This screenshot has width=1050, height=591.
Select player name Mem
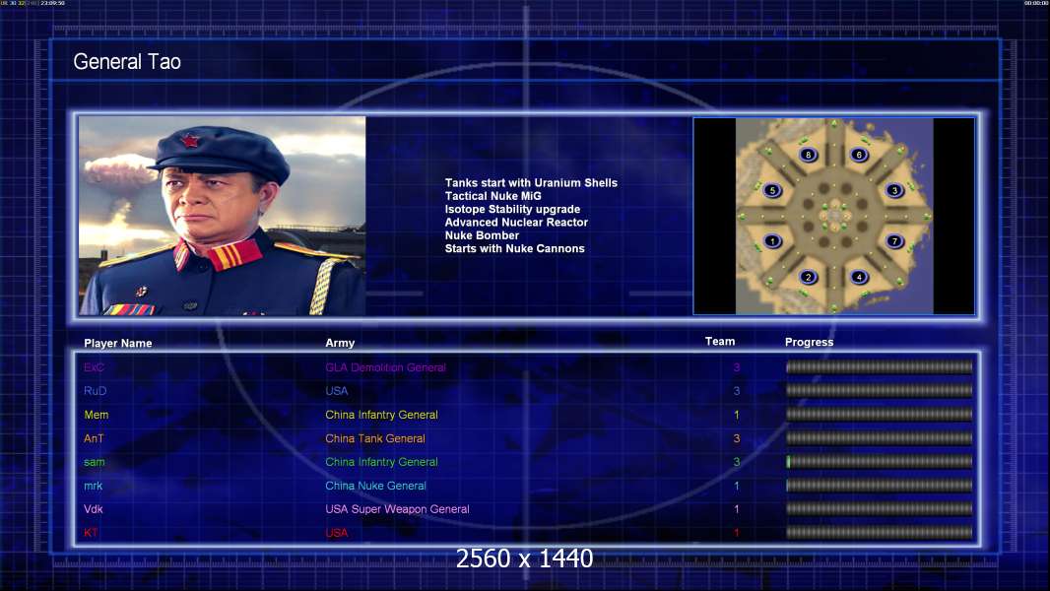tap(97, 415)
